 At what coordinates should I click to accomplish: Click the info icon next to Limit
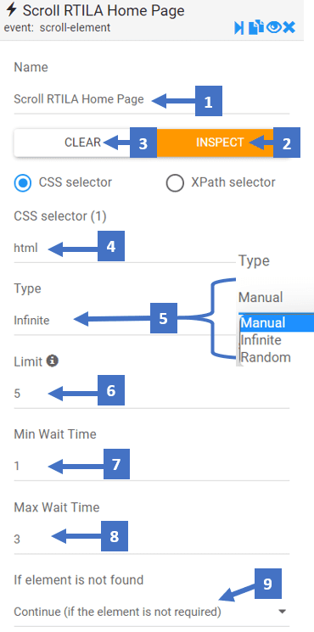click(x=52, y=361)
